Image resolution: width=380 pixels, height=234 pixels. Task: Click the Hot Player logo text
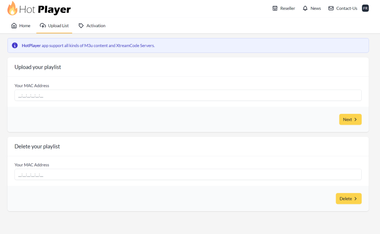[x=46, y=9]
